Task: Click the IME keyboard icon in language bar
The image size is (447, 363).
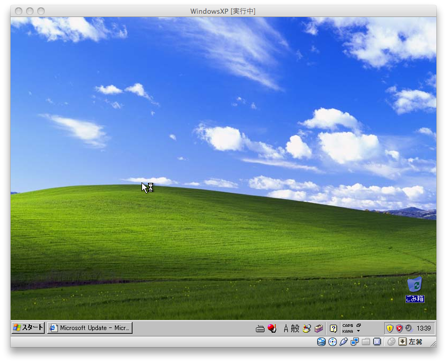Action: 260,329
